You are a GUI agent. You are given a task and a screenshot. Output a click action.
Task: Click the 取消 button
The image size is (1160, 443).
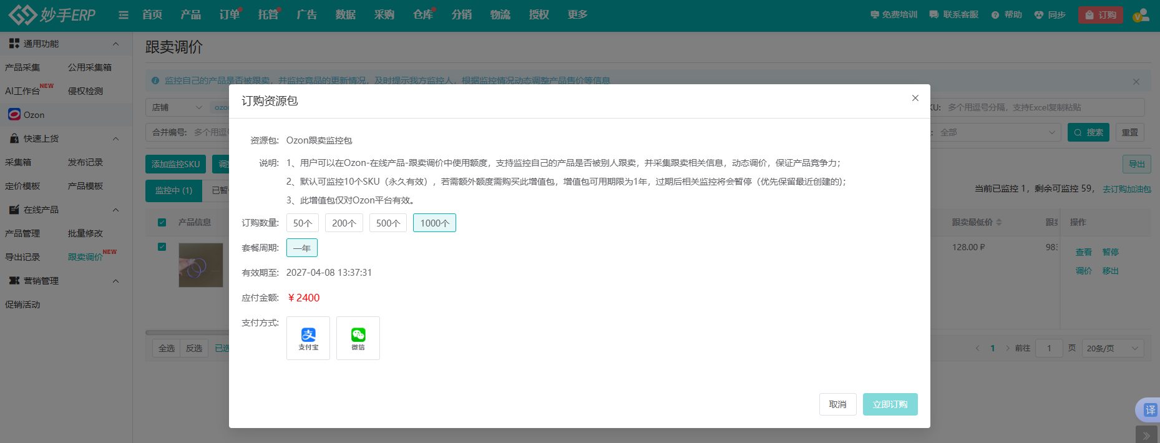click(837, 404)
